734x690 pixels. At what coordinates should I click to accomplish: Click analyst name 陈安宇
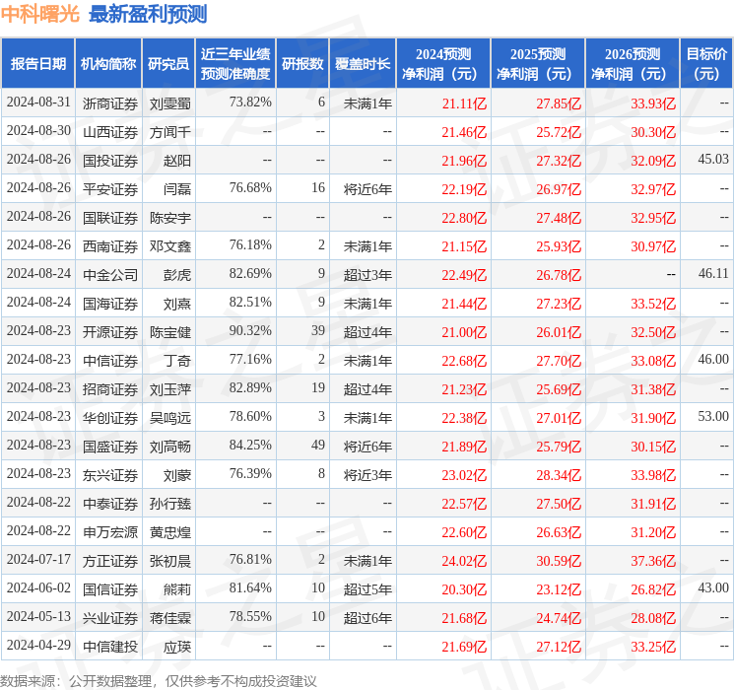[169, 218]
